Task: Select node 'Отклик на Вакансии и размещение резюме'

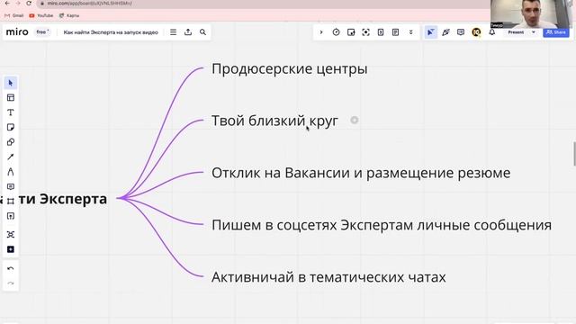Action: (x=361, y=173)
